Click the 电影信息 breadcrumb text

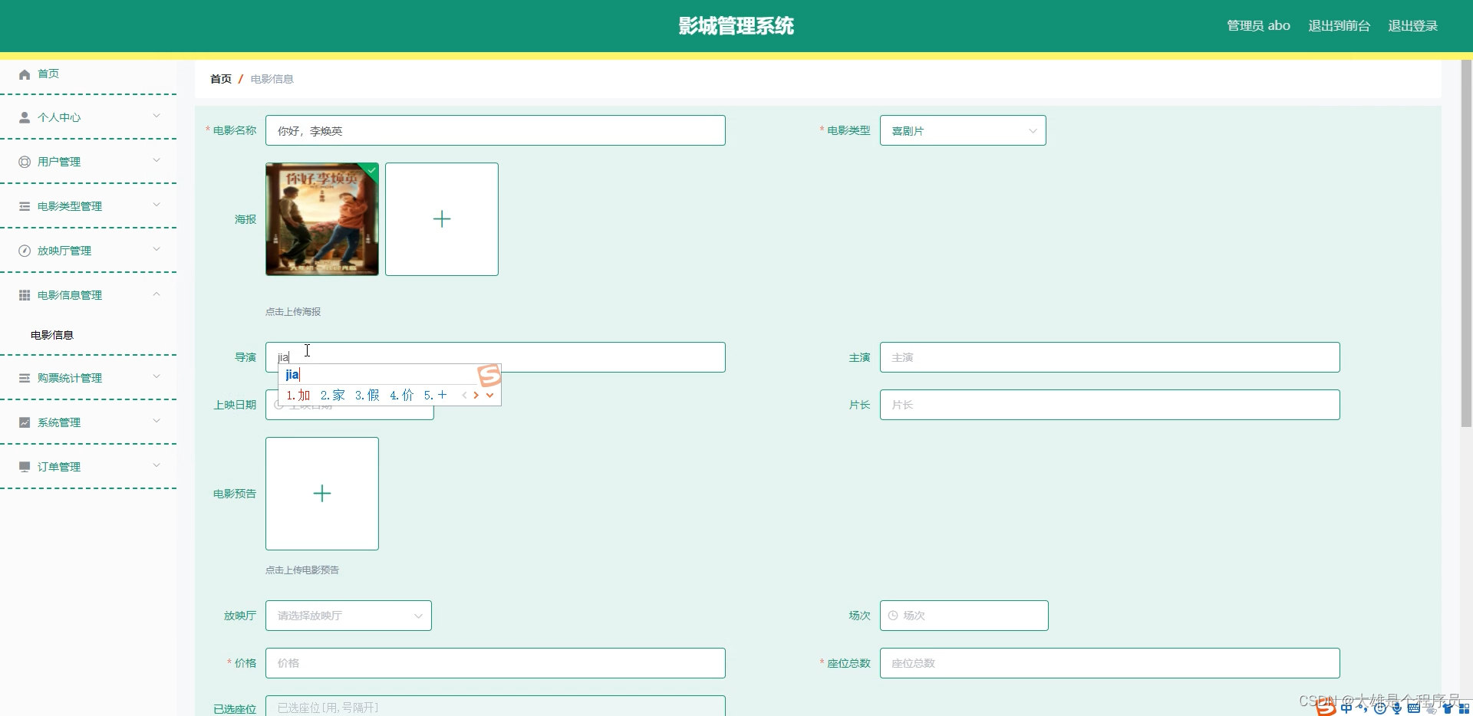click(x=272, y=79)
